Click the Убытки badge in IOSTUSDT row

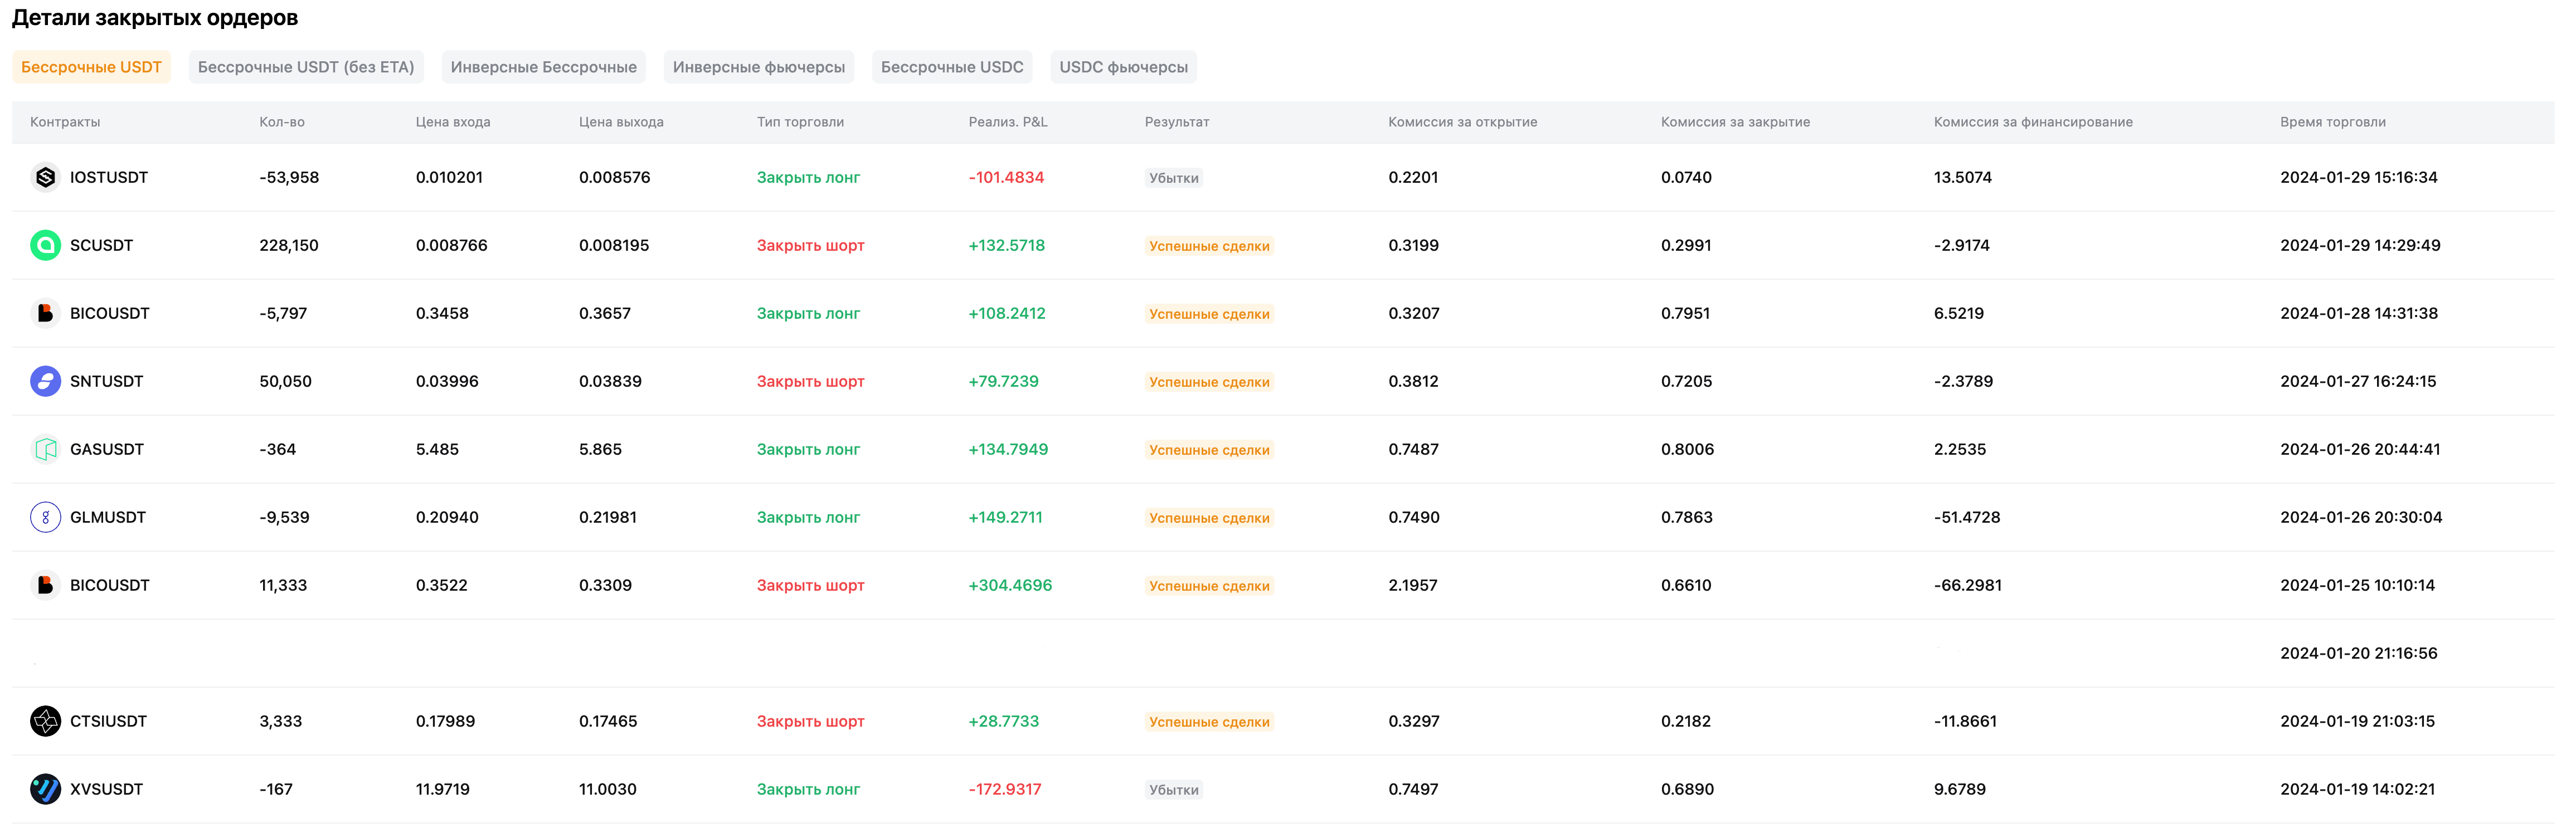(1173, 178)
